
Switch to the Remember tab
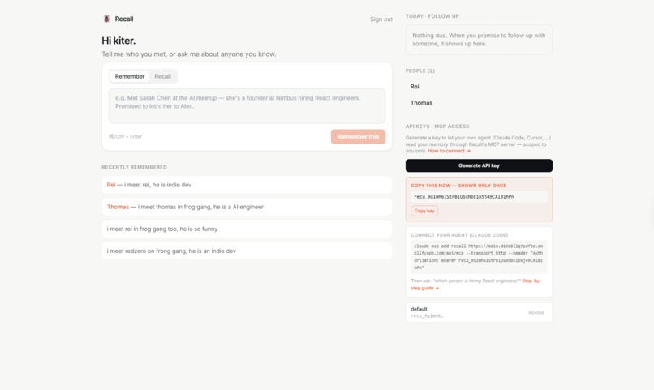tap(130, 76)
